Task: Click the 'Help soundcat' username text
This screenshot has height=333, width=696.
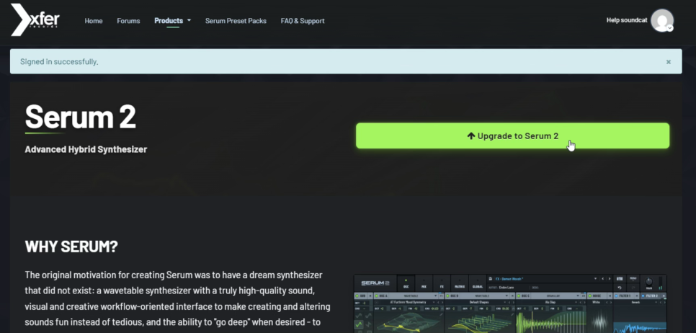Action: [x=627, y=20]
